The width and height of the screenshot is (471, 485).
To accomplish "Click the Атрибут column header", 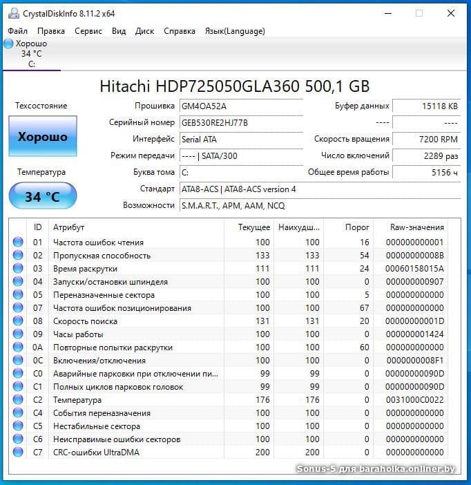I will tap(136, 227).
